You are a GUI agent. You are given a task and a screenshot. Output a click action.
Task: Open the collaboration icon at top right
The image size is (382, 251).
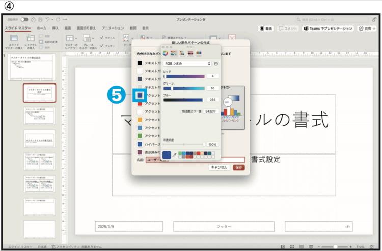click(x=374, y=20)
